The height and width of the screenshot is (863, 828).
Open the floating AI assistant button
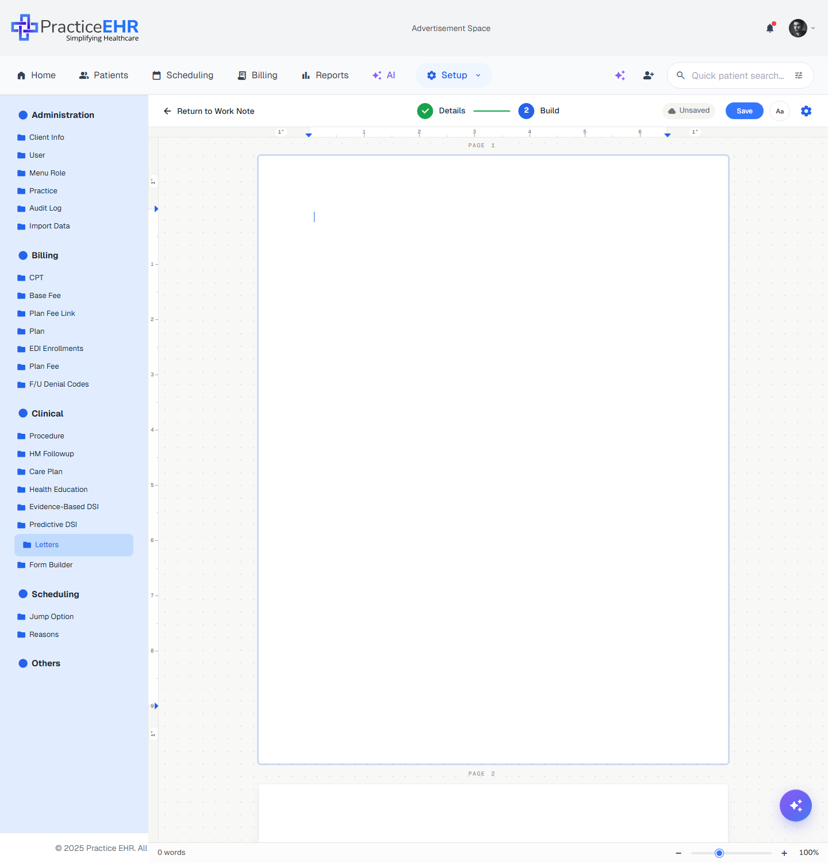(796, 805)
